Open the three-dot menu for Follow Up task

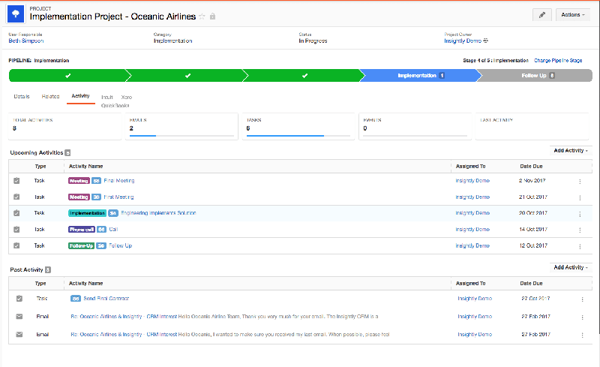[580, 245]
